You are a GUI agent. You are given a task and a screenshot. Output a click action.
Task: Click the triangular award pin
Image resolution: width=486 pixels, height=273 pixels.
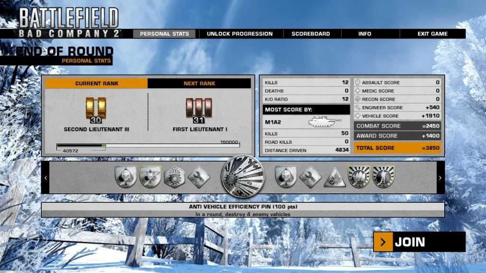click(335, 177)
